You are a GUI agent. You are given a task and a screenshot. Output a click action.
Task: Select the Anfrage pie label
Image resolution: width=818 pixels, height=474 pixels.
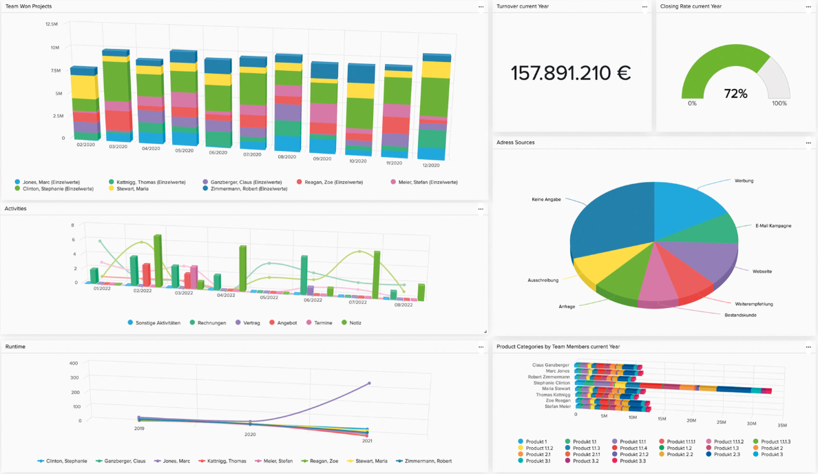coord(567,307)
